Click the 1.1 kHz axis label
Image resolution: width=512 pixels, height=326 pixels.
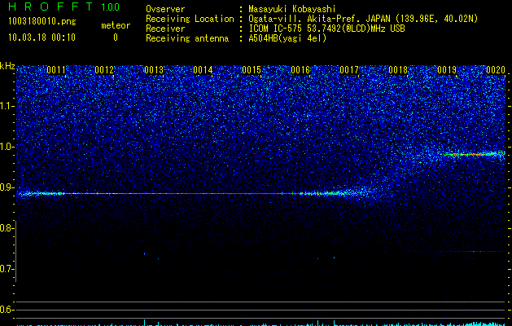pyautogui.click(x=7, y=106)
